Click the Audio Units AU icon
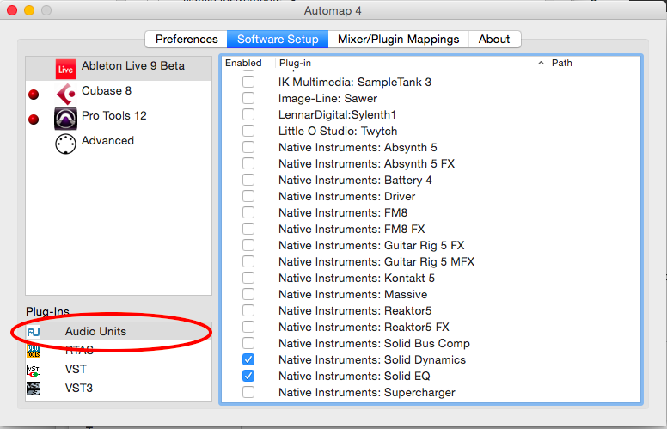667x429 pixels. click(x=34, y=332)
